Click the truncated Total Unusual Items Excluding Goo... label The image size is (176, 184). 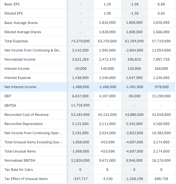click(33, 142)
